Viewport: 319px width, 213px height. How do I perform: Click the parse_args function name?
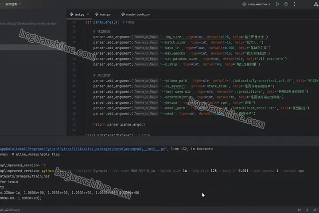pos(103,22)
